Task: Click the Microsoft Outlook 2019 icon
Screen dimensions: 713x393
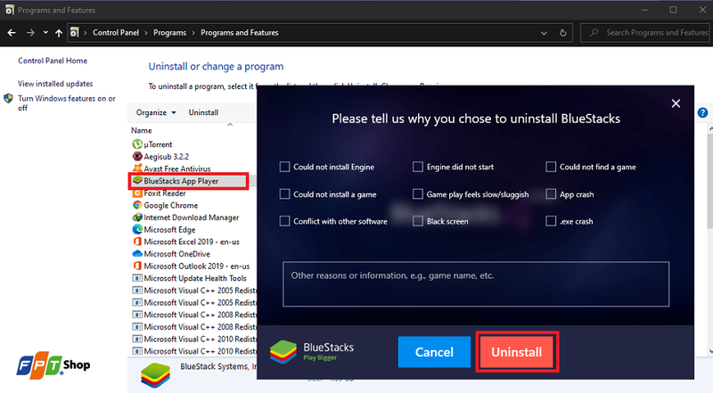Action: [x=137, y=266]
